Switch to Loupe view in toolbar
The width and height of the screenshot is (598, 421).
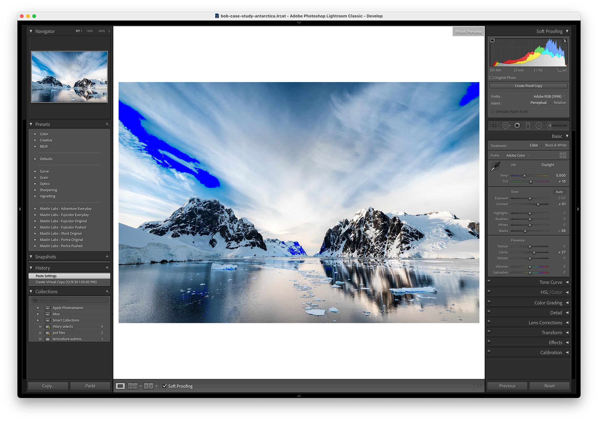120,386
